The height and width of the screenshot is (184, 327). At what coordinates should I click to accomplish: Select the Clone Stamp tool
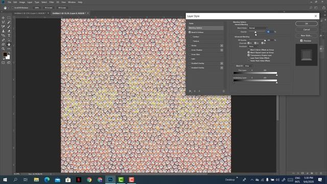pos(3,31)
